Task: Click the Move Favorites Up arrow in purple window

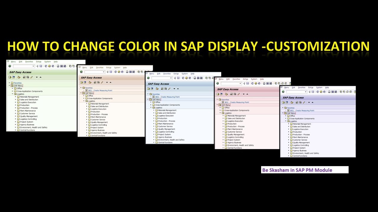Action: (312, 102)
